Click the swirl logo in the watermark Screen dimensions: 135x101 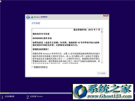(x=80, y=91)
